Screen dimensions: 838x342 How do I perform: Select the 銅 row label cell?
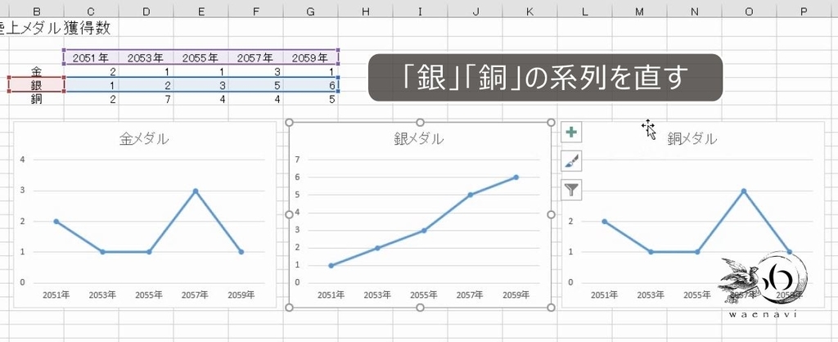[36, 98]
